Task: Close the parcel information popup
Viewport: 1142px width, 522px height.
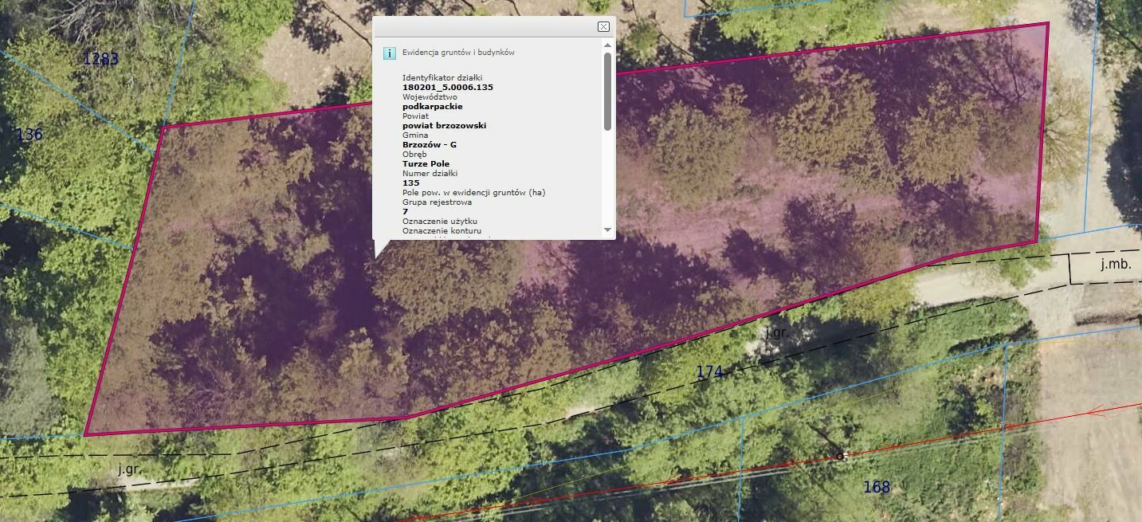Action: [603, 26]
